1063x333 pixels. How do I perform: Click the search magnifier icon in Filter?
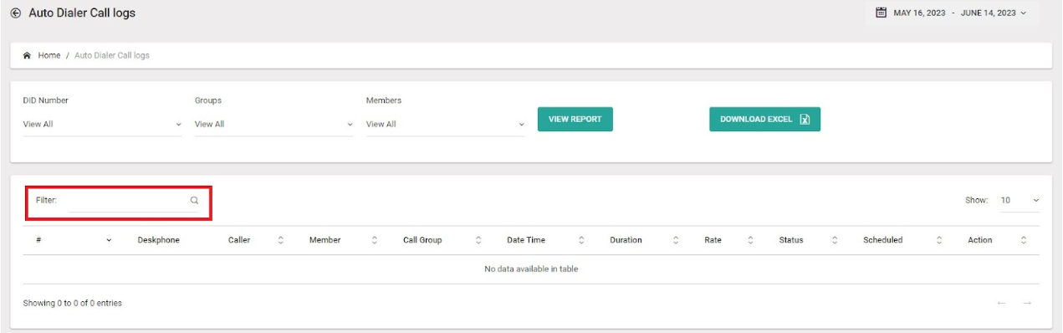tap(194, 200)
